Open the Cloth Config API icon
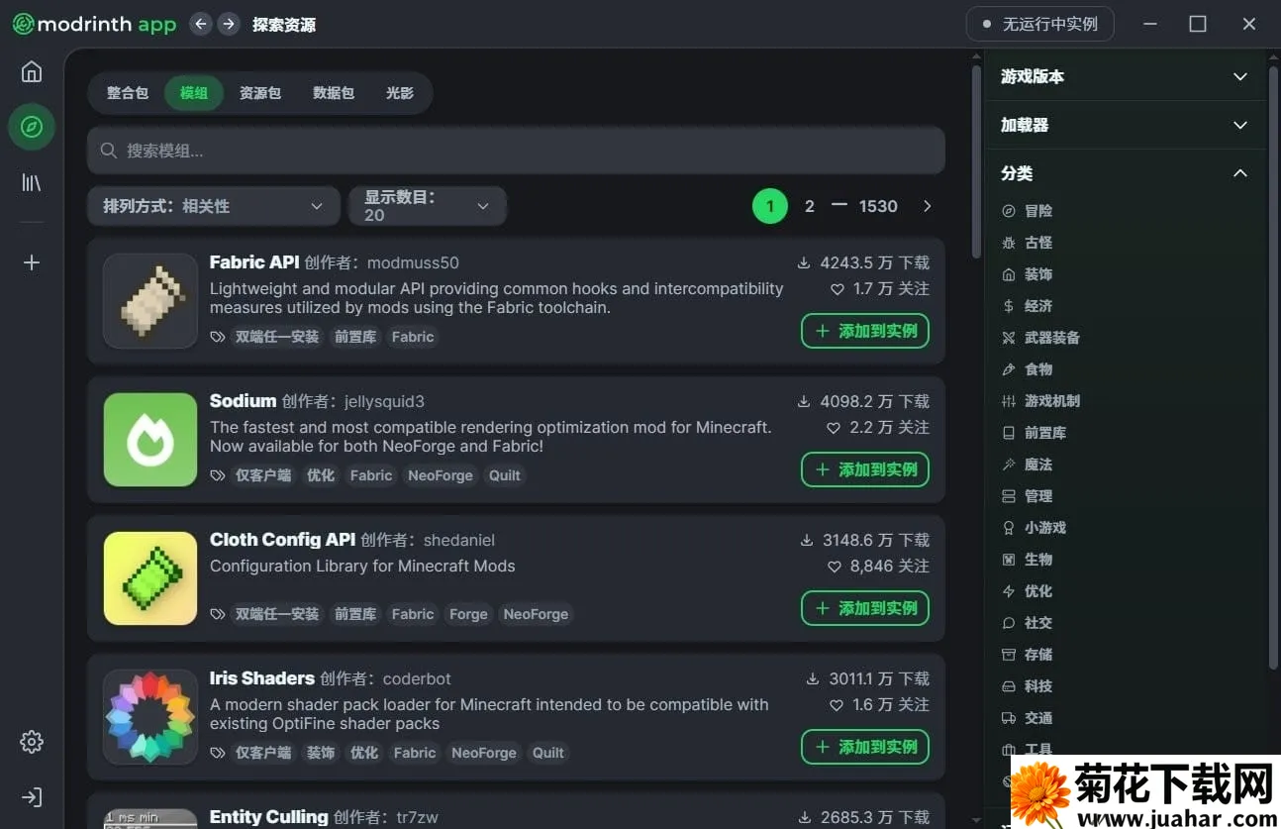Viewport: 1281px width, 829px height. pyautogui.click(x=150, y=578)
